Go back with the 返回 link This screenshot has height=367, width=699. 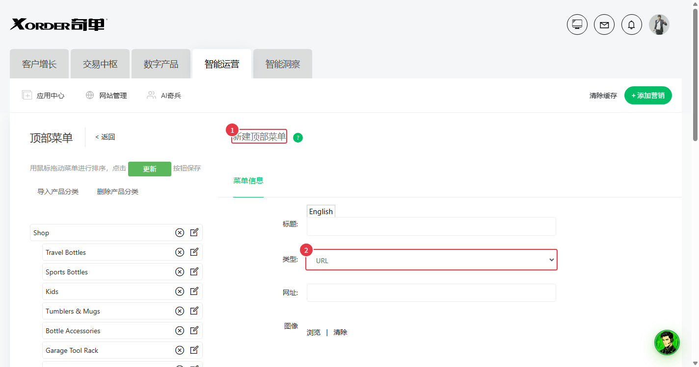click(105, 137)
